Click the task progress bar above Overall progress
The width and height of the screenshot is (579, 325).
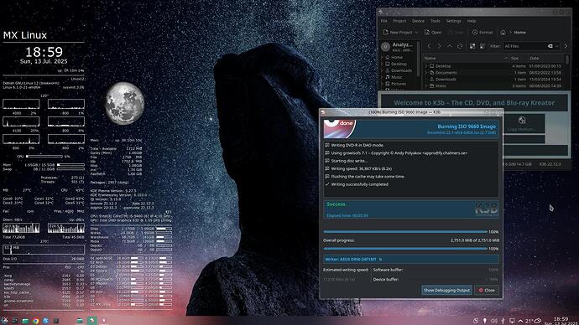pos(405,232)
